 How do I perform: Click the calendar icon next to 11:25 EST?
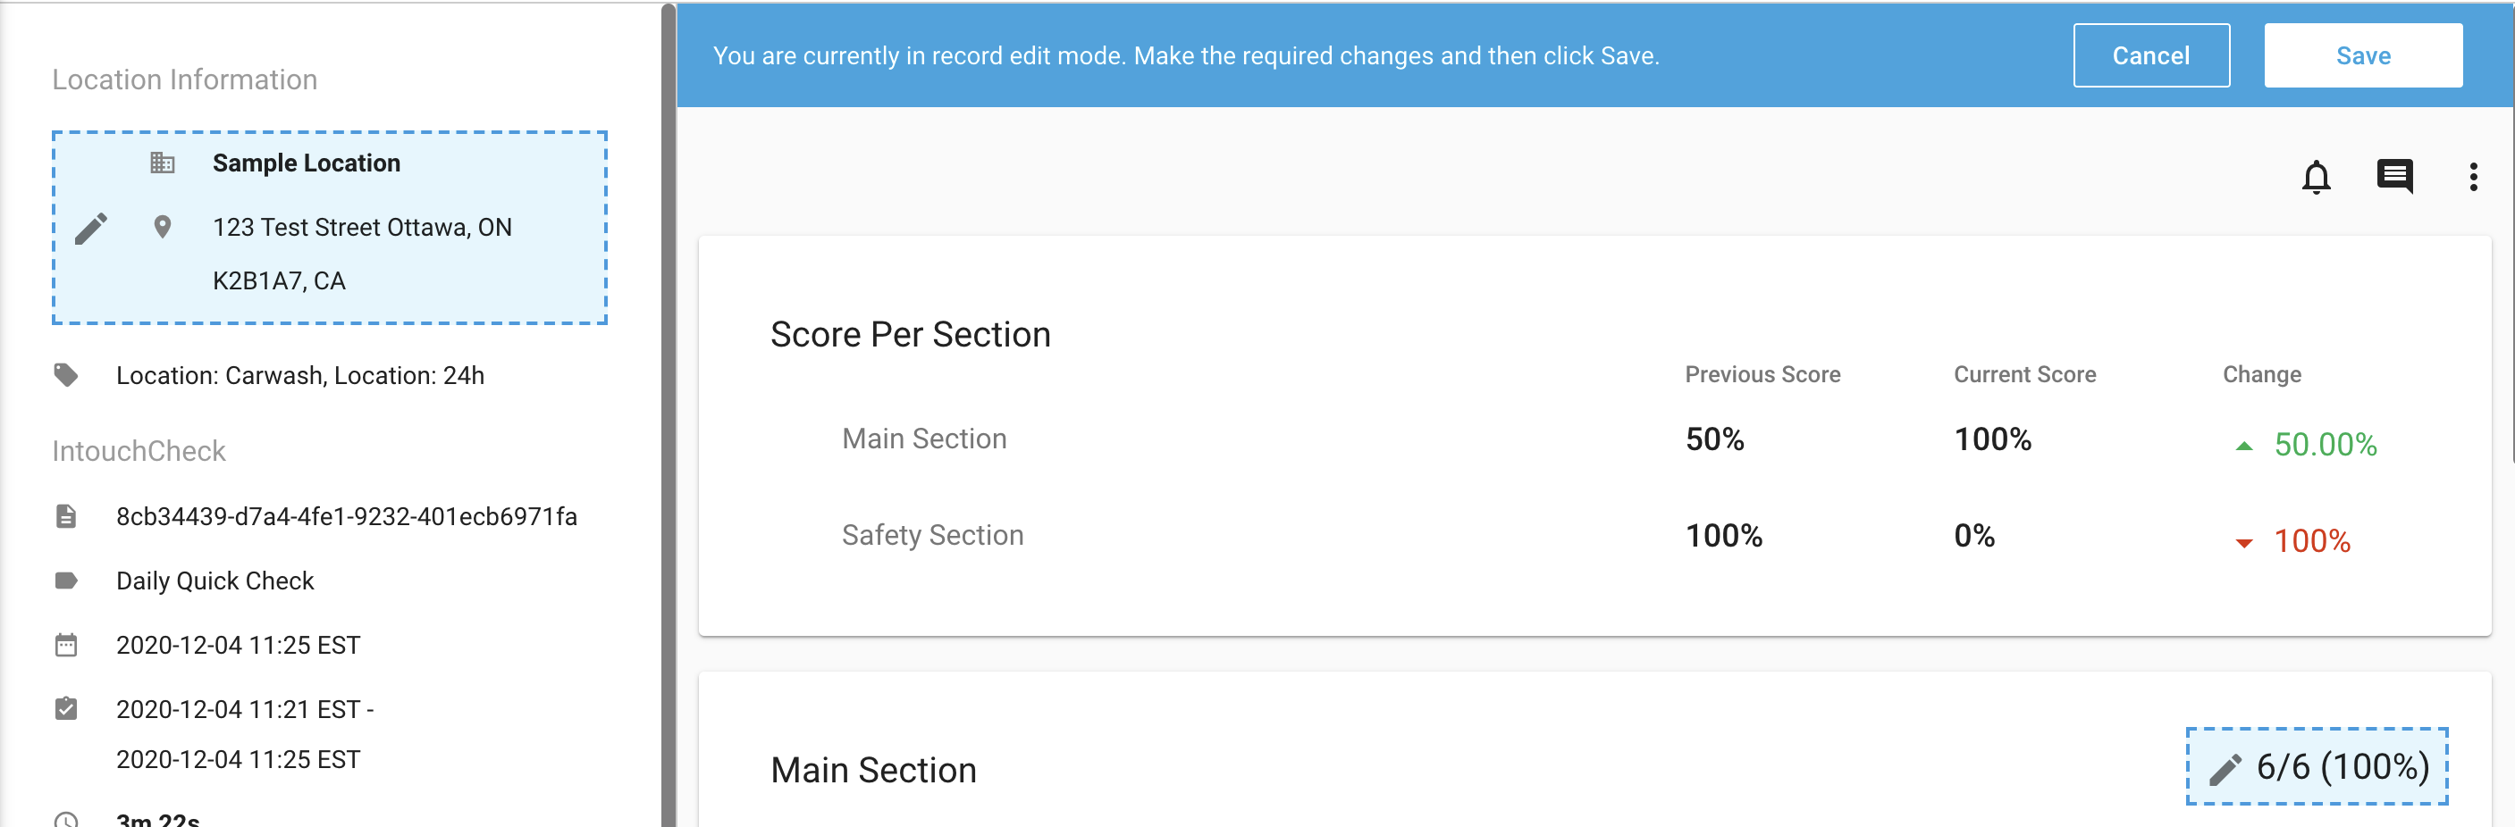click(66, 646)
